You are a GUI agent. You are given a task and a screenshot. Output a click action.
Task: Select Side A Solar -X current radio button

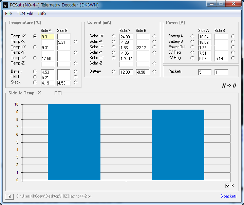coord(114,42)
